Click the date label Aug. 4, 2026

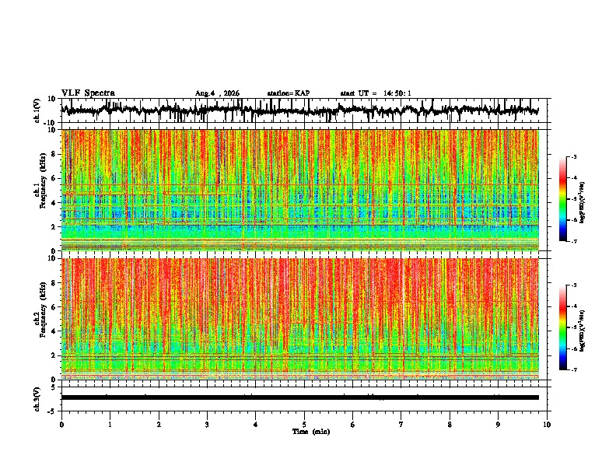(x=217, y=93)
